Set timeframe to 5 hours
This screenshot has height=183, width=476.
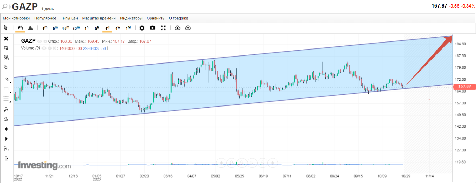click(97, 28)
